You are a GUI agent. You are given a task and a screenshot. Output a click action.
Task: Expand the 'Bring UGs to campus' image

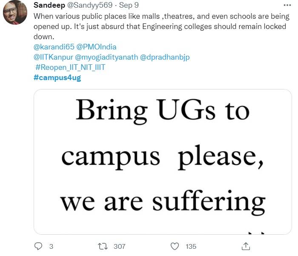coord(163,162)
